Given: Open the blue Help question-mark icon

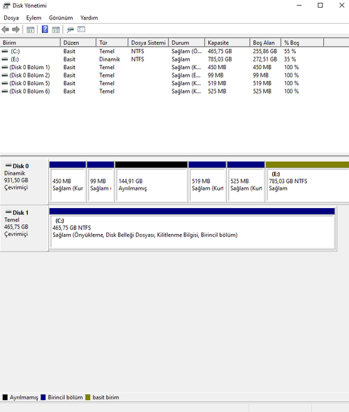Looking at the screenshot, I should (45, 29).
